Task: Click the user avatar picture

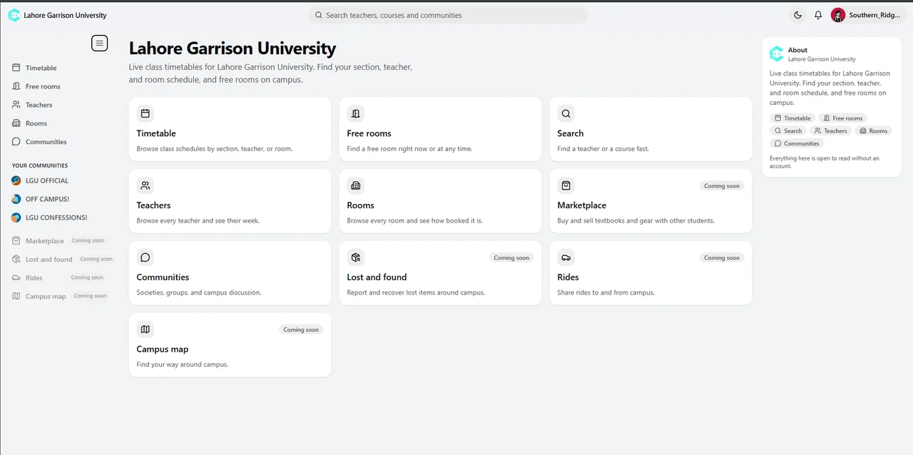Action: (x=838, y=15)
